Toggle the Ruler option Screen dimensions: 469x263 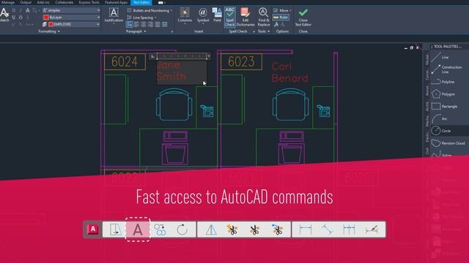(x=281, y=18)
